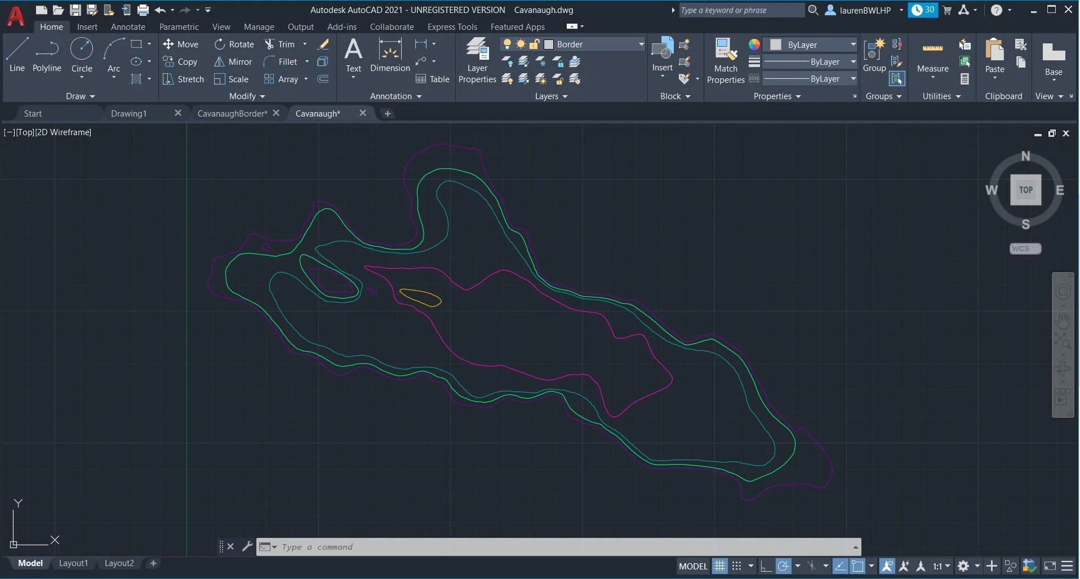
Task: Select the Rotate tool
Action: click(x=235, y=44)
